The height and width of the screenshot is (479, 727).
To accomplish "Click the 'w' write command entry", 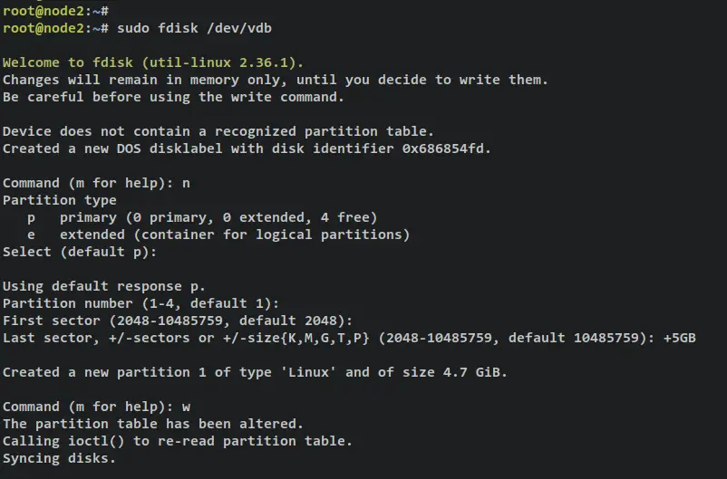I will 186,407.
